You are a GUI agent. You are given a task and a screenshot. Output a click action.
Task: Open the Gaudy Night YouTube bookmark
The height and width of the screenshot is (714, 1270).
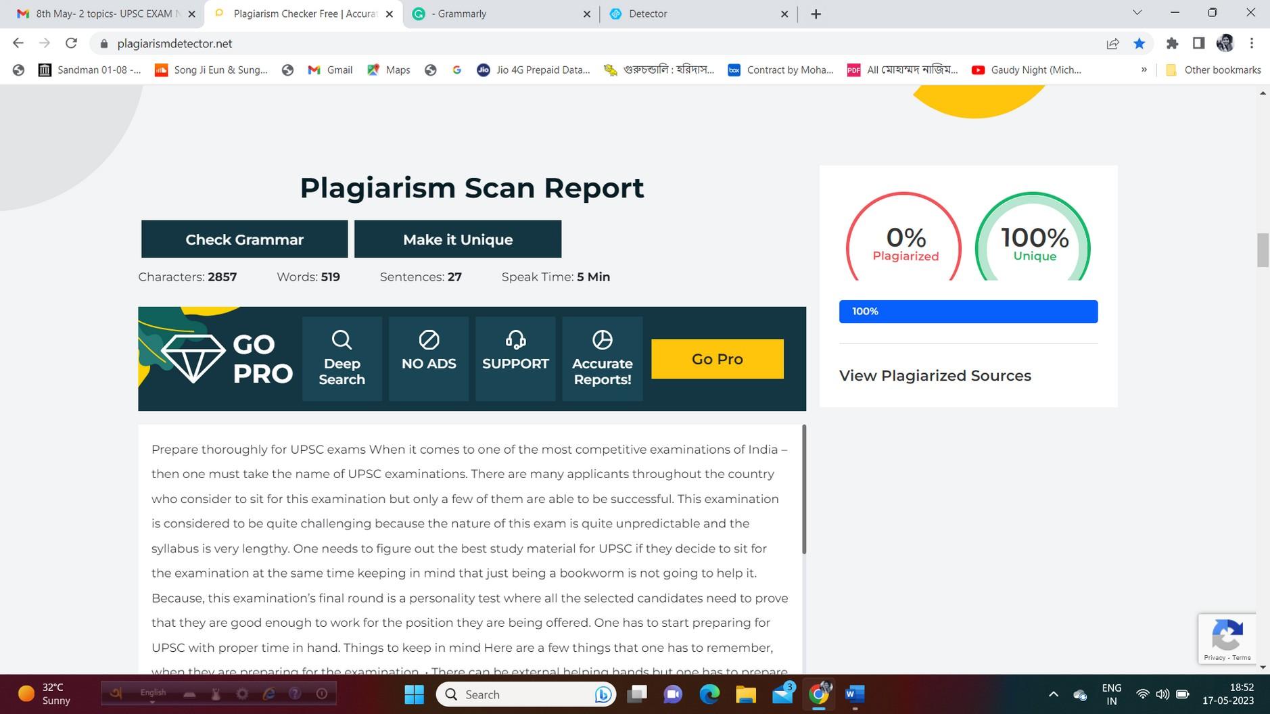click(1027, 70)
